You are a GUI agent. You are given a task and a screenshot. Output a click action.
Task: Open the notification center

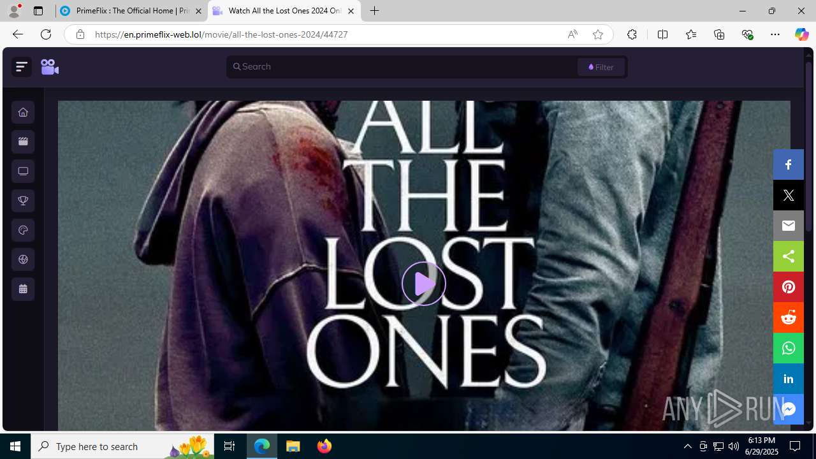coord(796,446)
